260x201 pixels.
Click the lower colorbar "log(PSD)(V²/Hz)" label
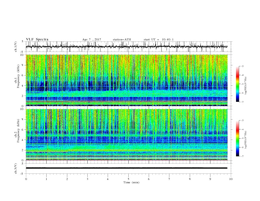[x=246, y=140]
